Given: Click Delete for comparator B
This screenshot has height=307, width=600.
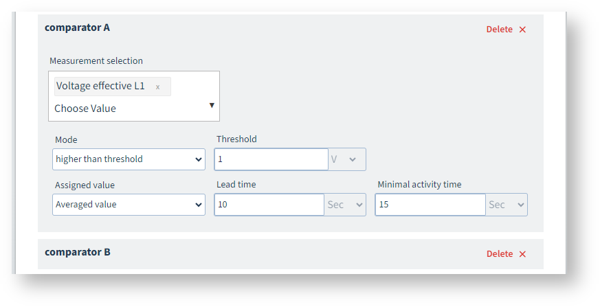Looking at the screenshot, I should [x=499, y=254].
